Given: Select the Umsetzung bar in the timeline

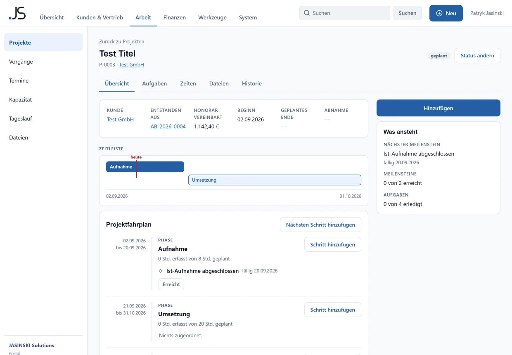Looking at the screenshot, I should pos(275,180).
